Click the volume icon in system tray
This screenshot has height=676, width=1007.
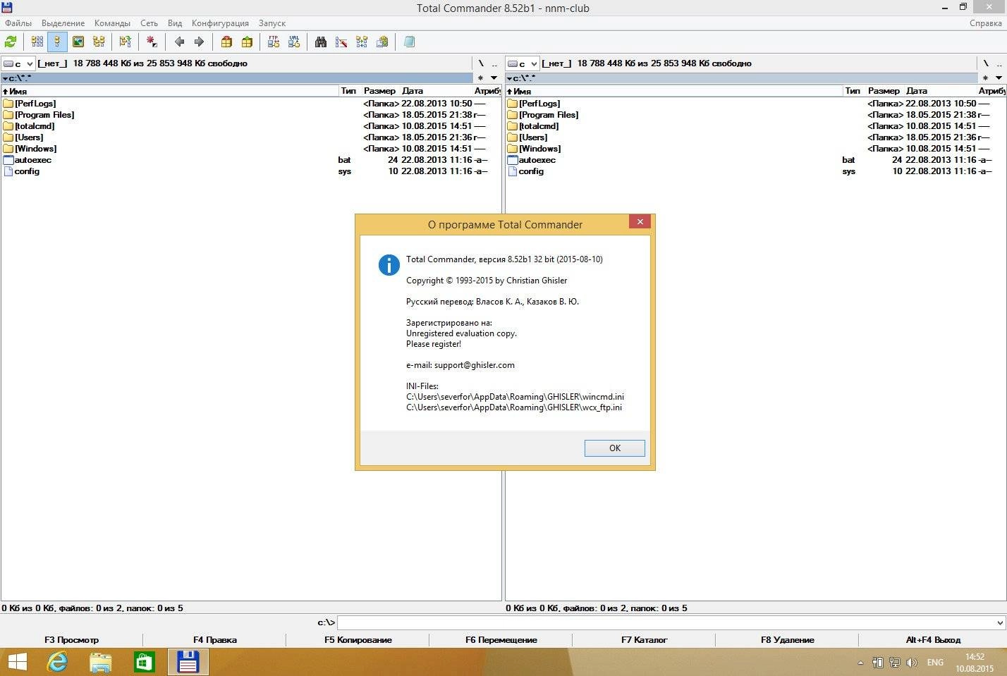pyautogui.click(x=911, y=663)
